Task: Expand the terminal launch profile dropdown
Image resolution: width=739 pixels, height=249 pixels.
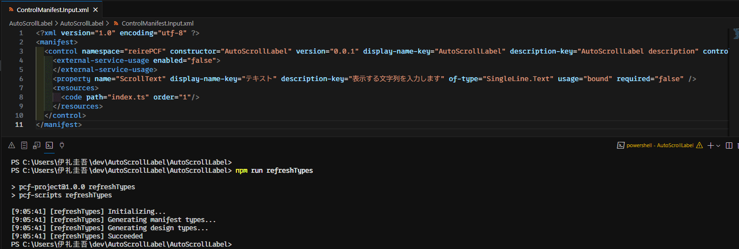Action: (718, 145)
